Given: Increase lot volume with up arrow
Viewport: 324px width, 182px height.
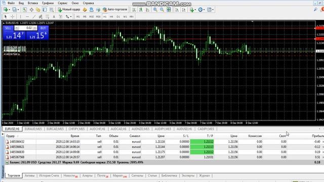Looking at the screenshot, I should point(35,28).
